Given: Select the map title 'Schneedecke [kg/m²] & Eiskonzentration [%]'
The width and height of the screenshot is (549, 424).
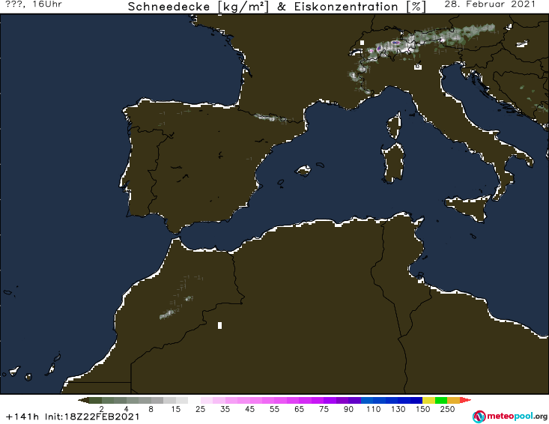Looking at the screenshot, I should [x=276, y=7].
